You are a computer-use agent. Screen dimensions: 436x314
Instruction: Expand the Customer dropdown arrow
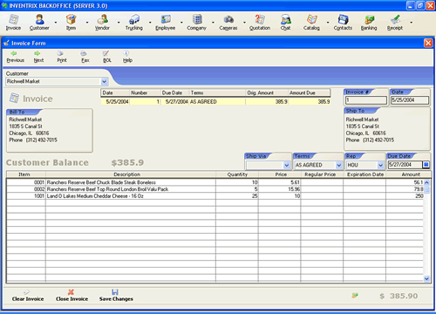pyautogui.click(x=105, y=82)
